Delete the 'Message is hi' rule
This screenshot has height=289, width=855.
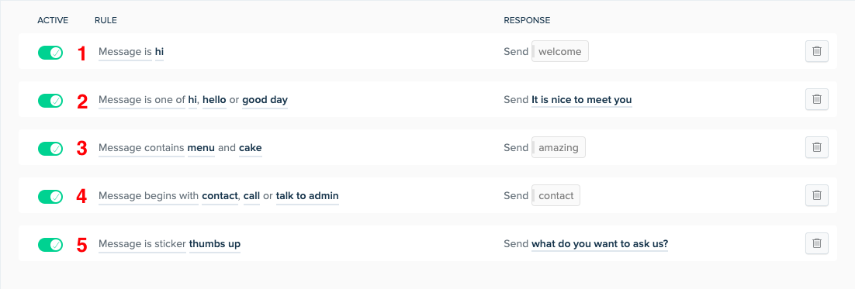(817, 51)
